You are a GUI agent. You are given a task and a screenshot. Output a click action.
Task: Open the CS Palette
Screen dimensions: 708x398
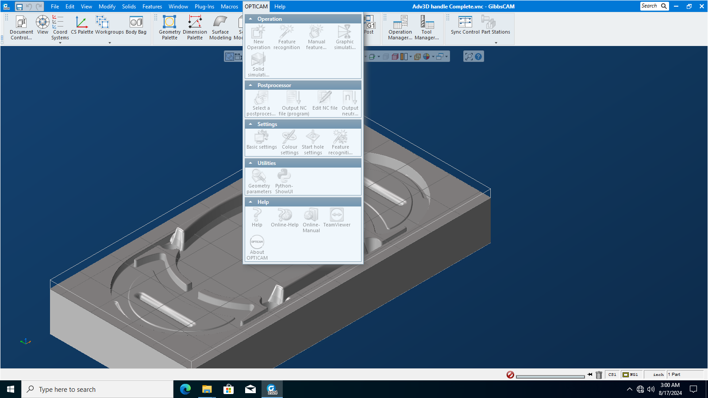(82, 25)
